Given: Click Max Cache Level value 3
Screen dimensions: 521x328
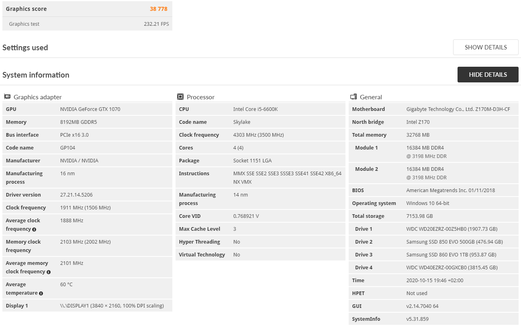Looking at the screenshot, I should coord(235,229).
